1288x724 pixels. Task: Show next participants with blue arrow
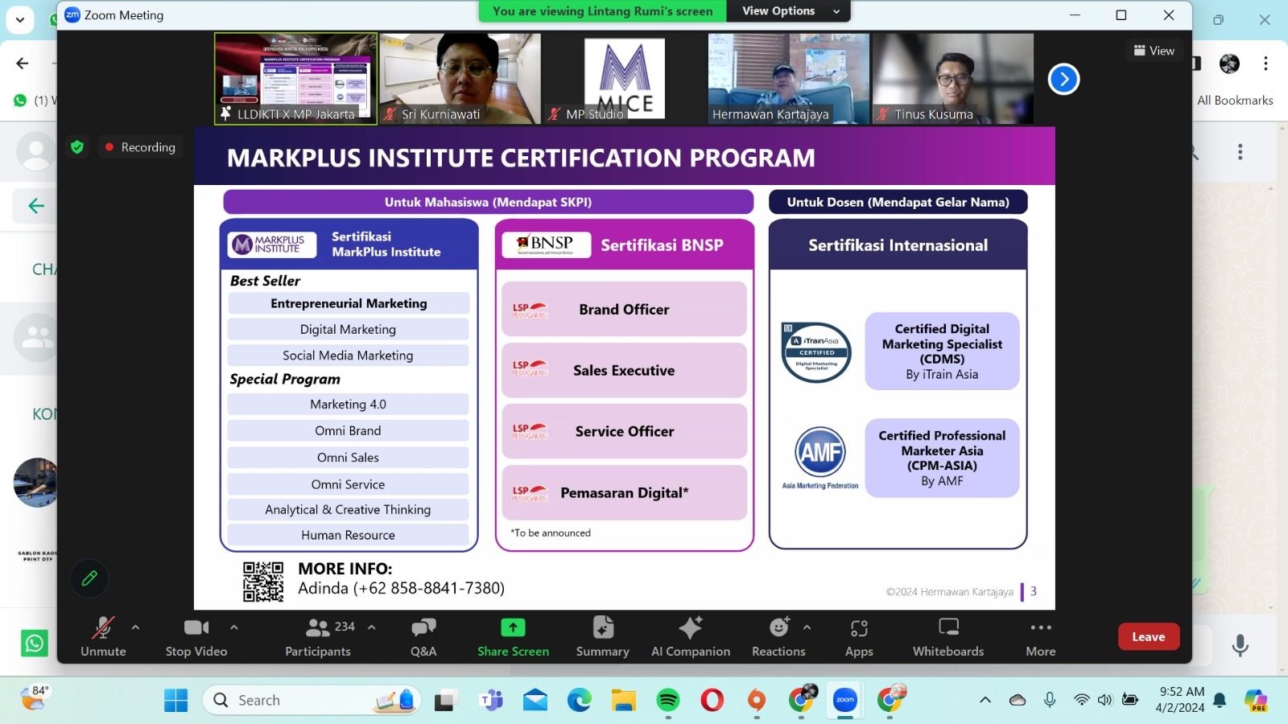point(1063,79)
